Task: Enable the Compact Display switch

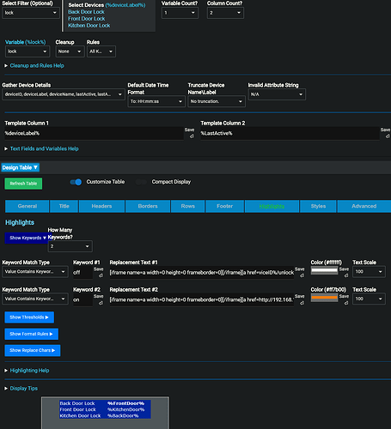Action: 141,182
